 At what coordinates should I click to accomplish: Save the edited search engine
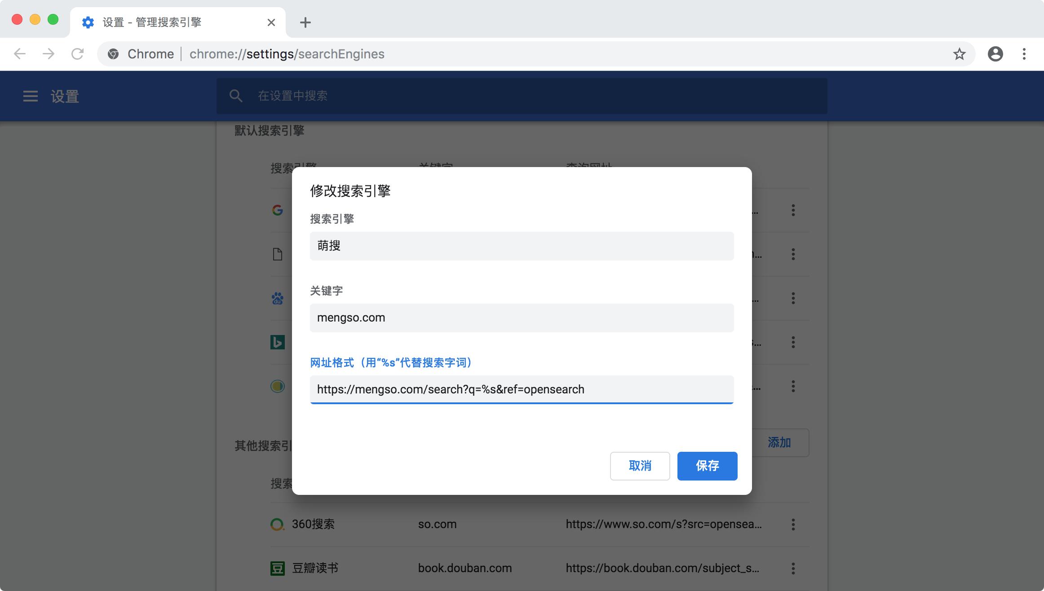(707, 466)
